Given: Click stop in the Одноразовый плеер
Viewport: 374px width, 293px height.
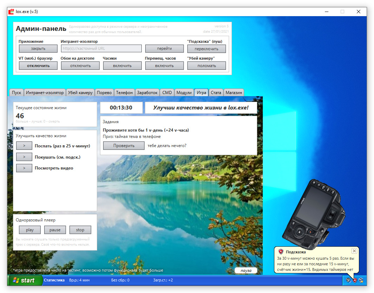Looking at the screenshot, I should (80, 230).
